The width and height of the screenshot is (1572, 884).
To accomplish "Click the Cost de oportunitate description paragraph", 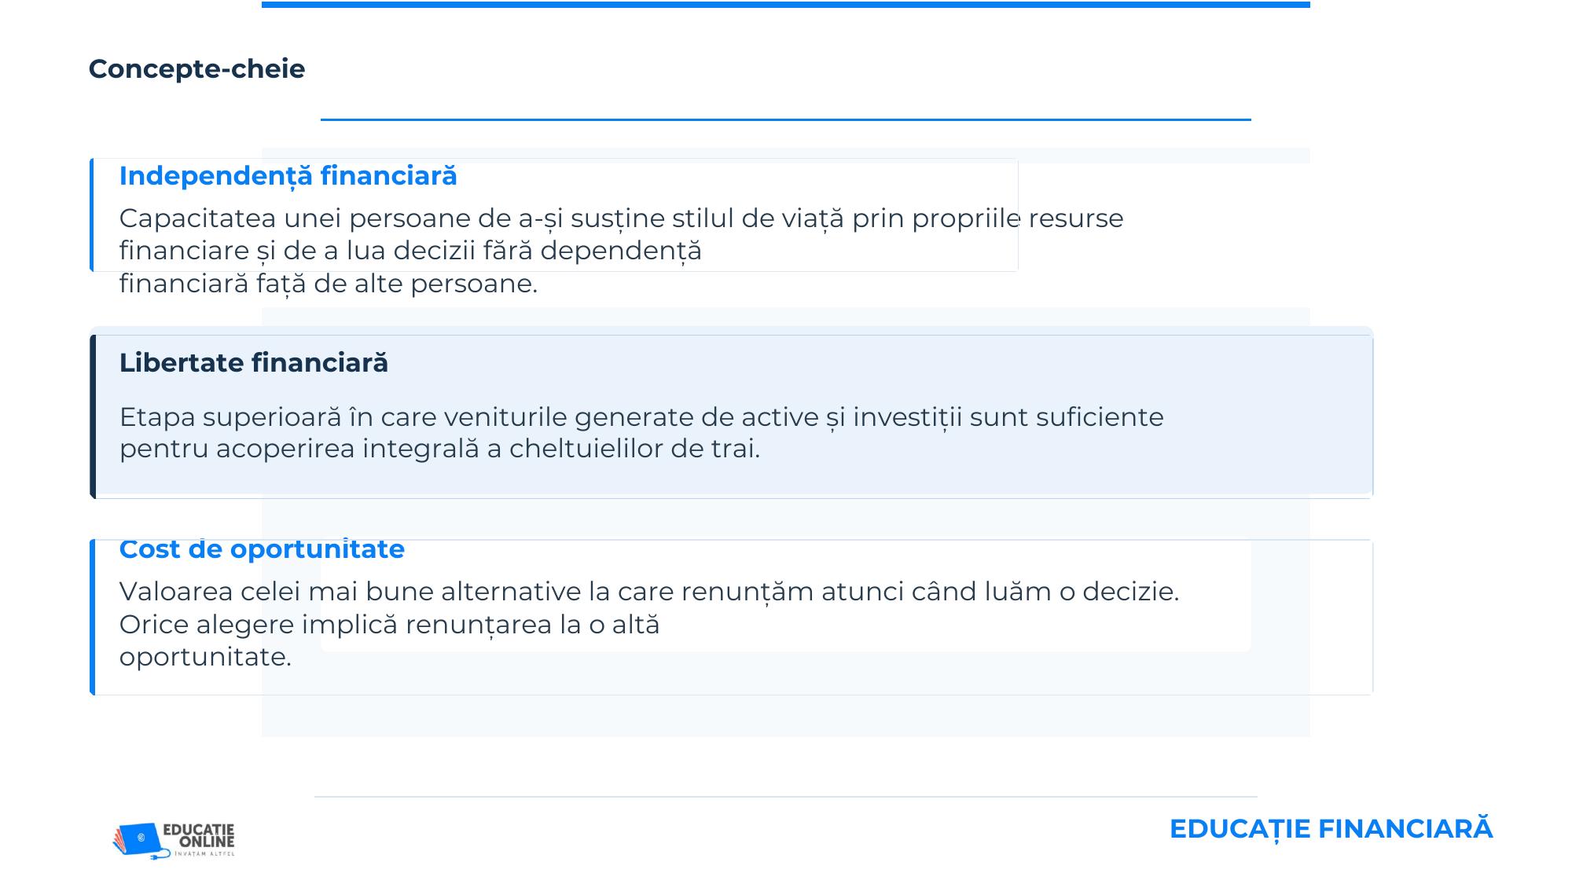I will point(649,624).
